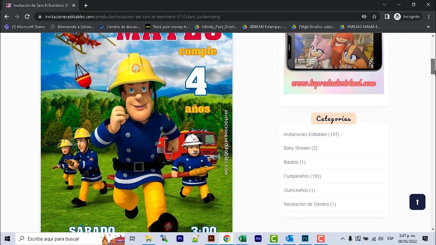Open the Baby Shower (2) category
Screen dimensions: 436x245
[x=300, y=148]
